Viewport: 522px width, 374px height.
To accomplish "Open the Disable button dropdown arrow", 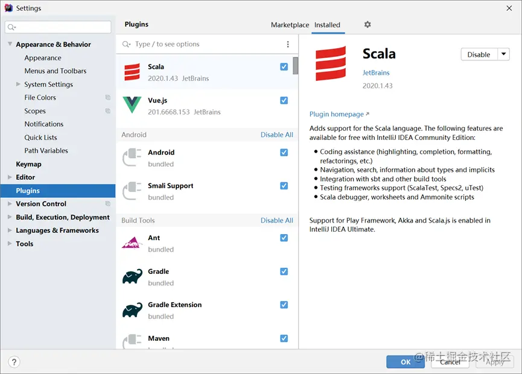I will click(x=504, y=54).
